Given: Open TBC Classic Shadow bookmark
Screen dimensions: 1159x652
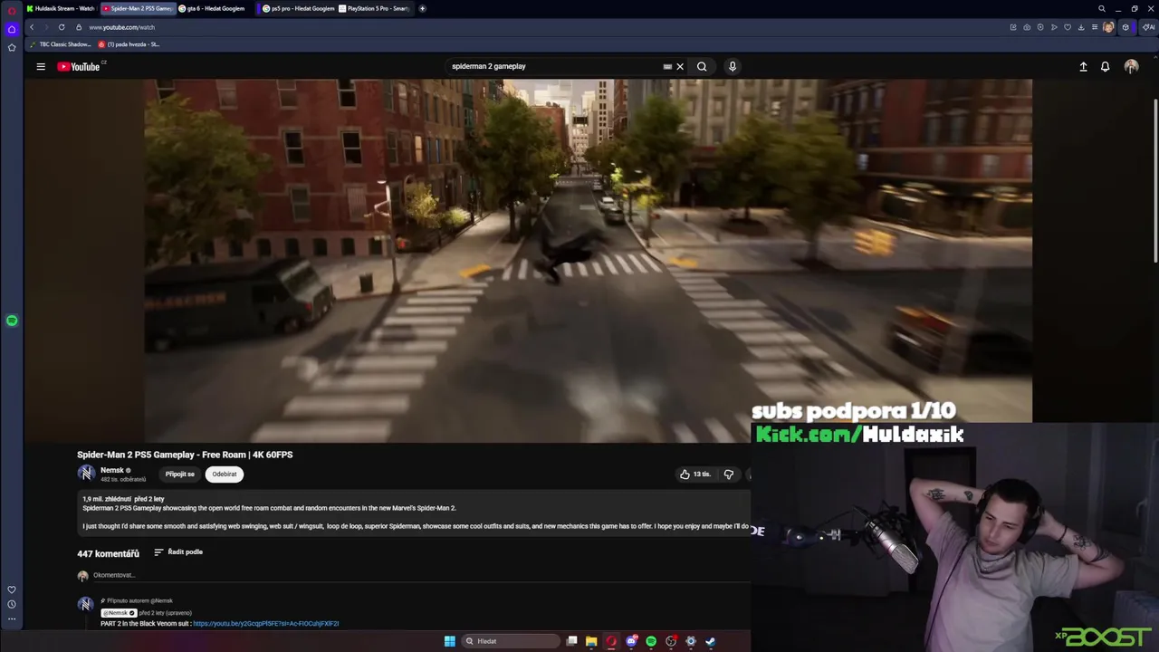Looking at the screenshot, I should click(61, 44).
